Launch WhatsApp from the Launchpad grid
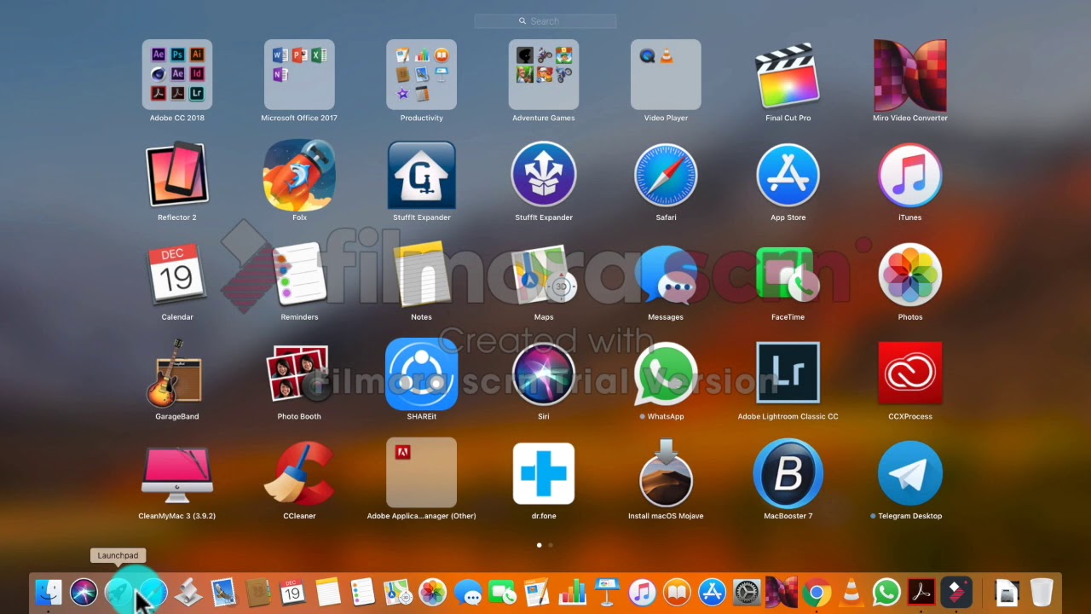1091x614 pixels. (x=666, y=374)
